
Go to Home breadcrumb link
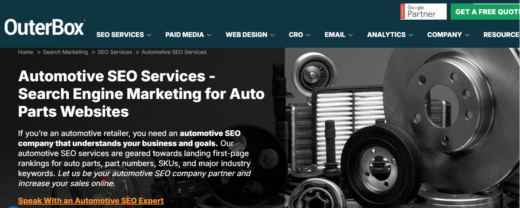[x=25, y=52]
